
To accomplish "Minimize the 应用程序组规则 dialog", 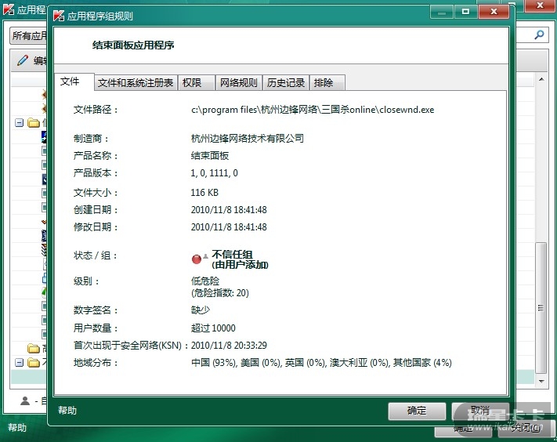I will click(442, 12).
